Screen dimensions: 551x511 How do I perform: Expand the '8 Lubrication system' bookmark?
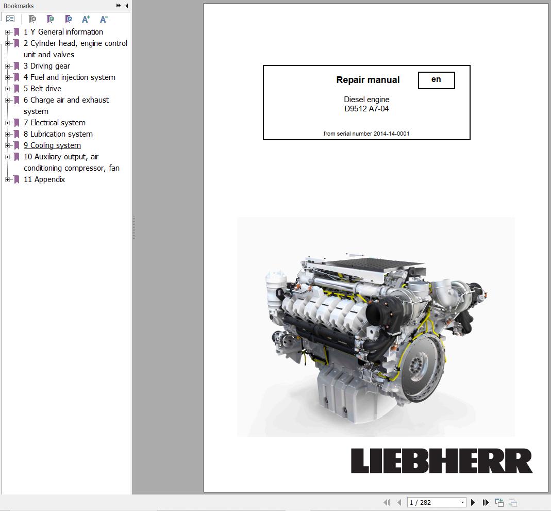point(7,134)
